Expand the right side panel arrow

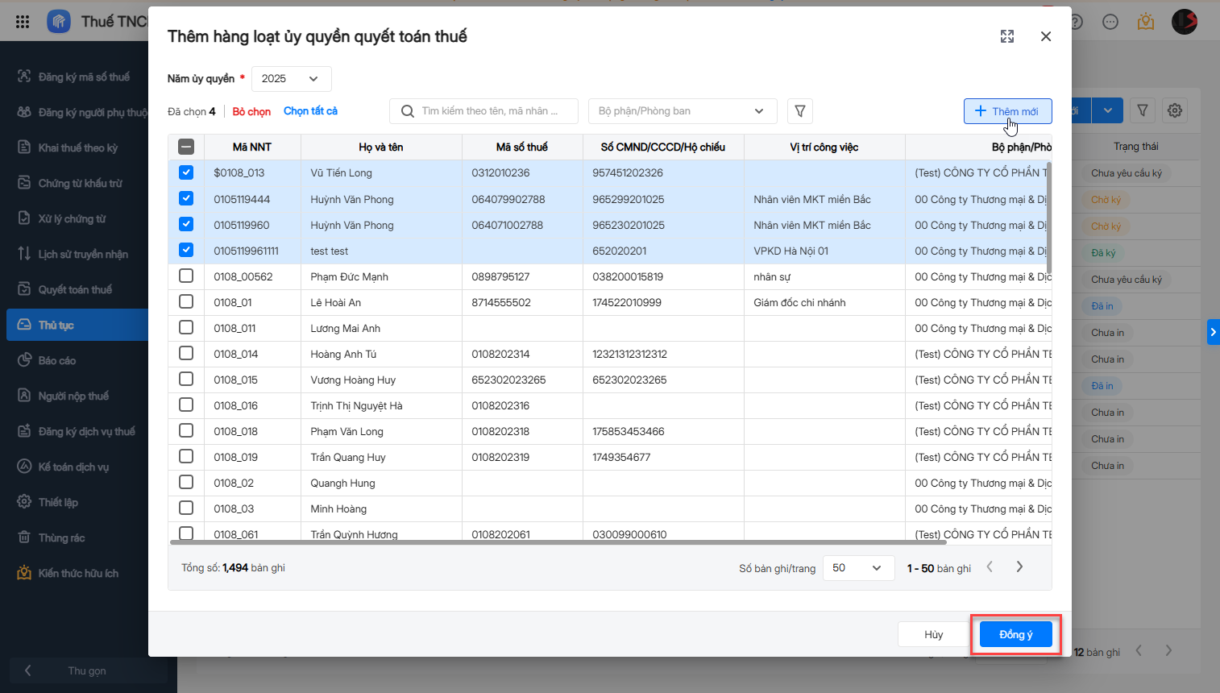tap(1213, 332)
